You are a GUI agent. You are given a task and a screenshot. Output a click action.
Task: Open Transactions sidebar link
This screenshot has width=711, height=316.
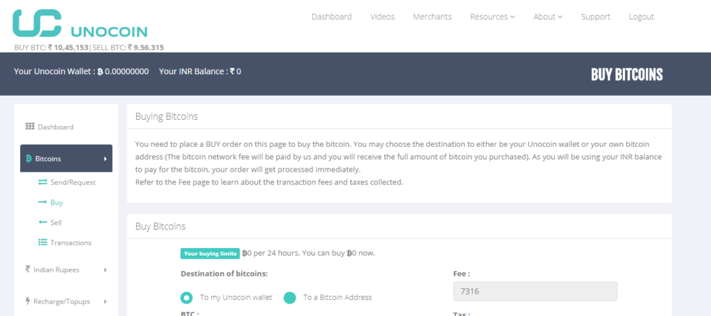pos(71,243)
